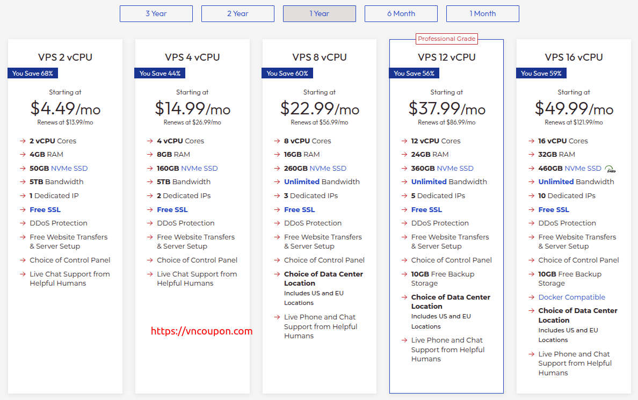Click the Unlimited Bandwidth text in VPS 12 vCPU
638x400 pixels.
(449, 182)
